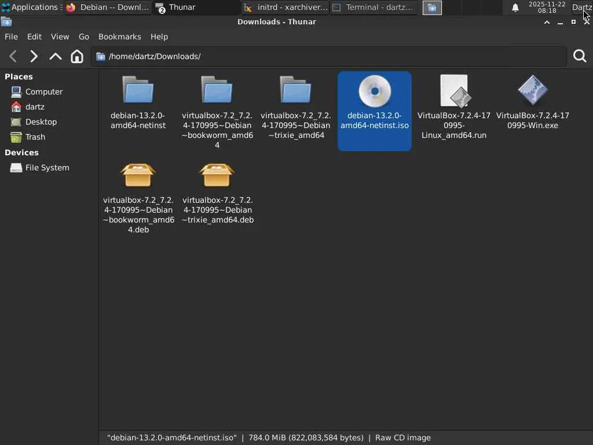Switch to initrd xarchiver taskbar window
The height and width of the screenshot is (445, 593).
[x=285, y=7]
